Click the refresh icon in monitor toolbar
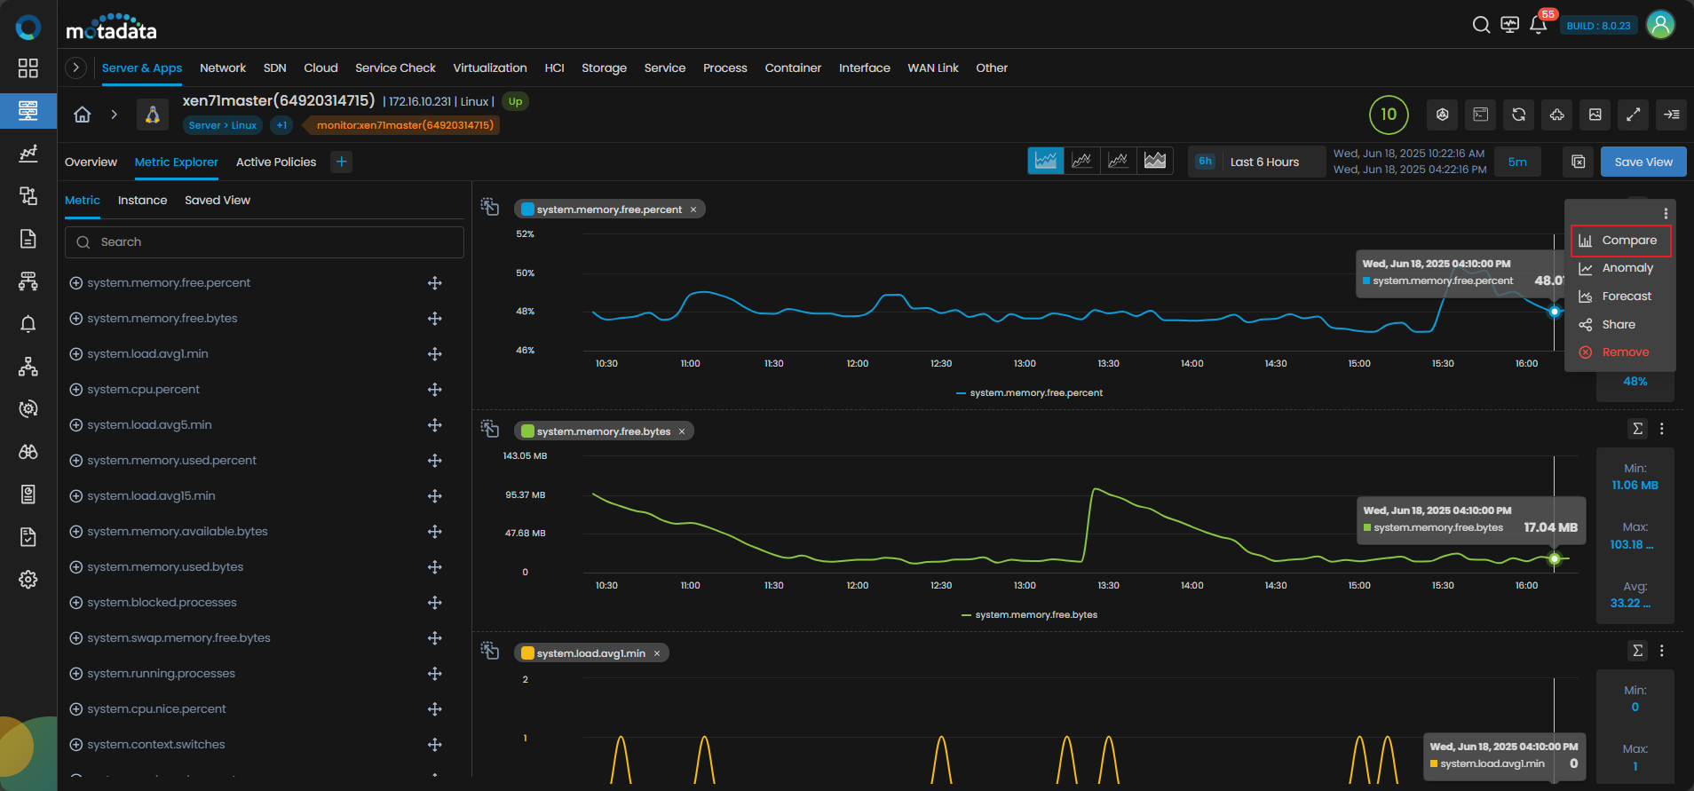 tap(1519, 115)
